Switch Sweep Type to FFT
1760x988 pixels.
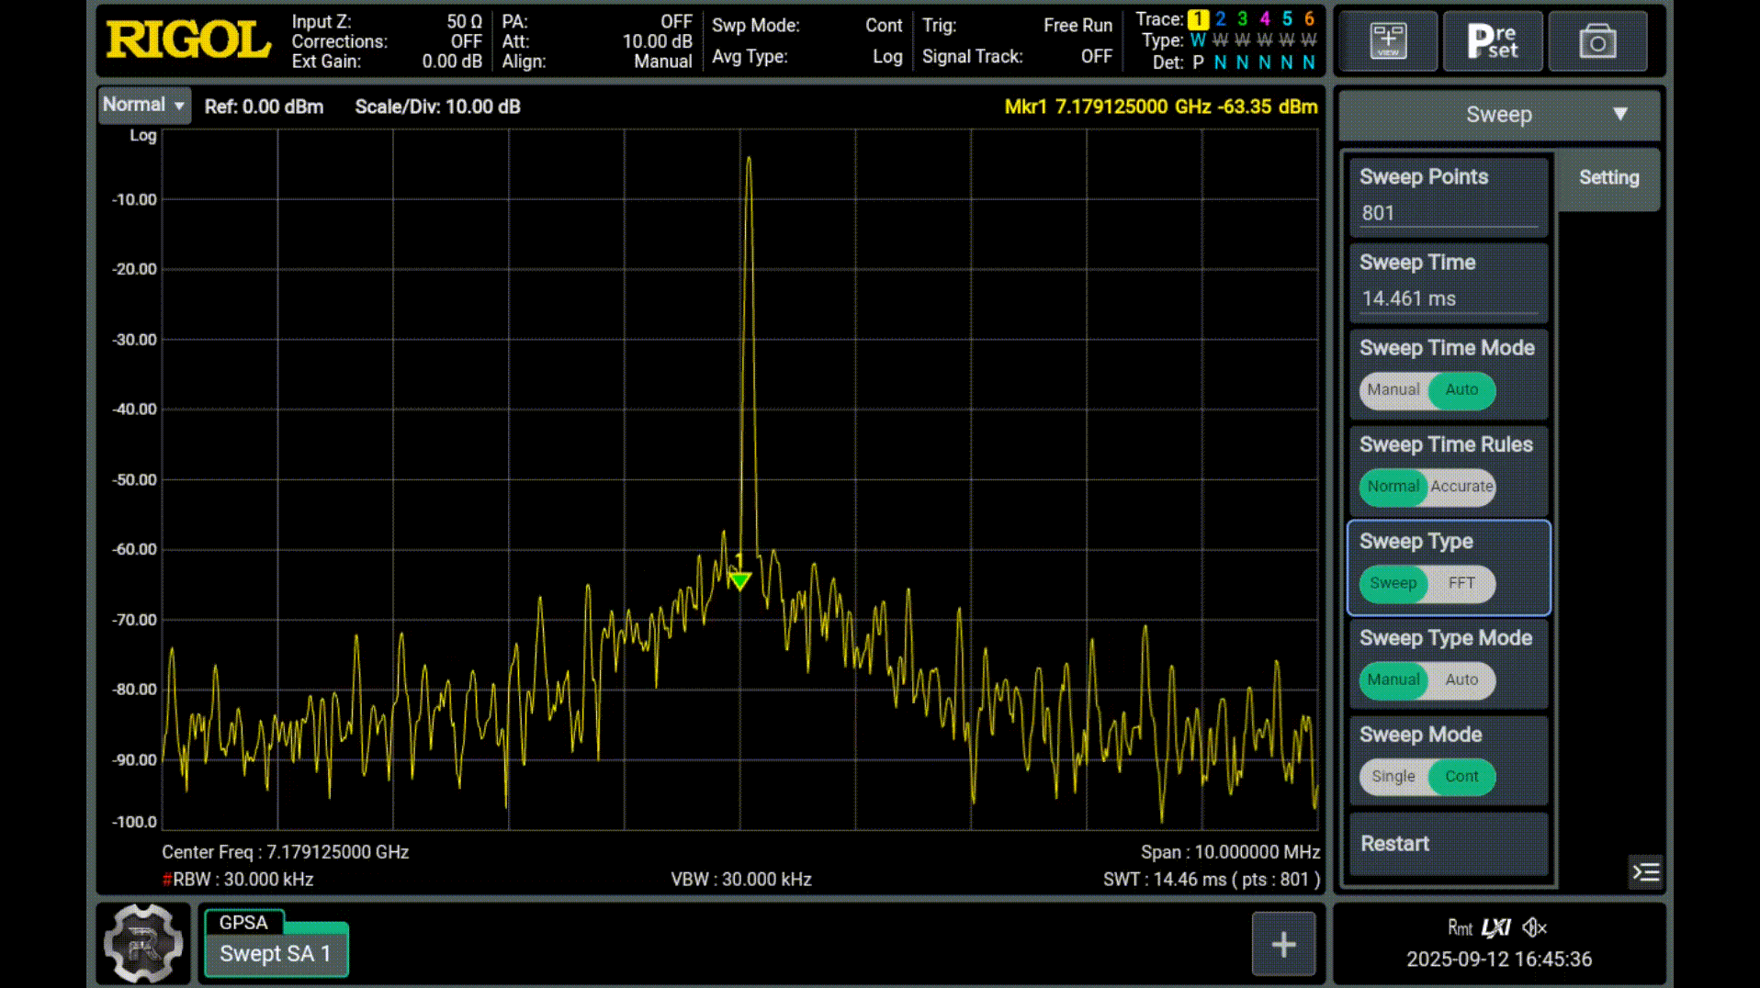click(x=1461, y=583)
